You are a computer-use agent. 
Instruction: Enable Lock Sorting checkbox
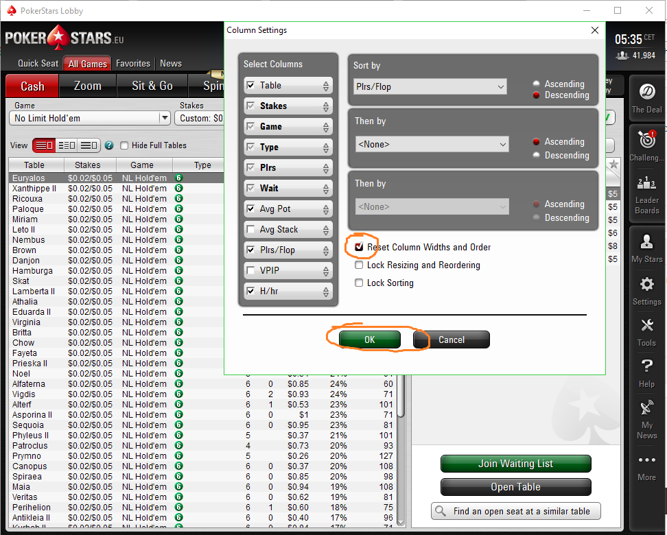tap(359, 283)
